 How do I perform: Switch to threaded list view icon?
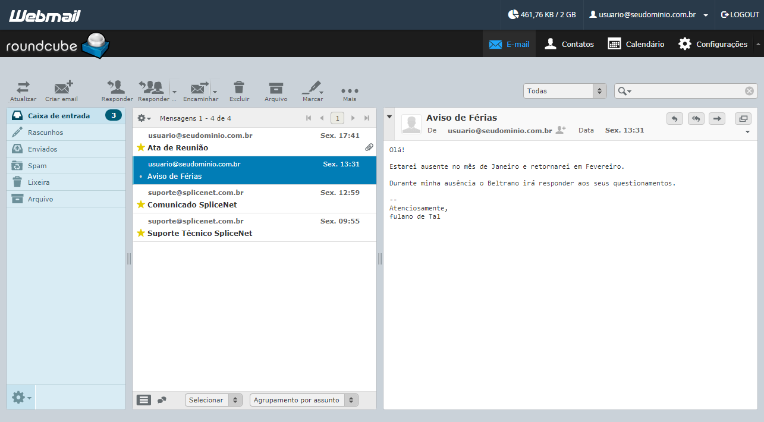pos(162,400)
